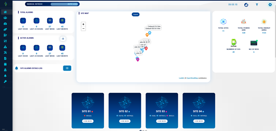Click the handshake icon in sidebar
Image resolution: width=276 pixels, height=131 pixels.
(5, 29)
